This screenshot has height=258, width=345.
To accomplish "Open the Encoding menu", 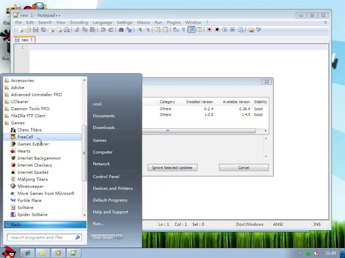I will click(79, 23).
